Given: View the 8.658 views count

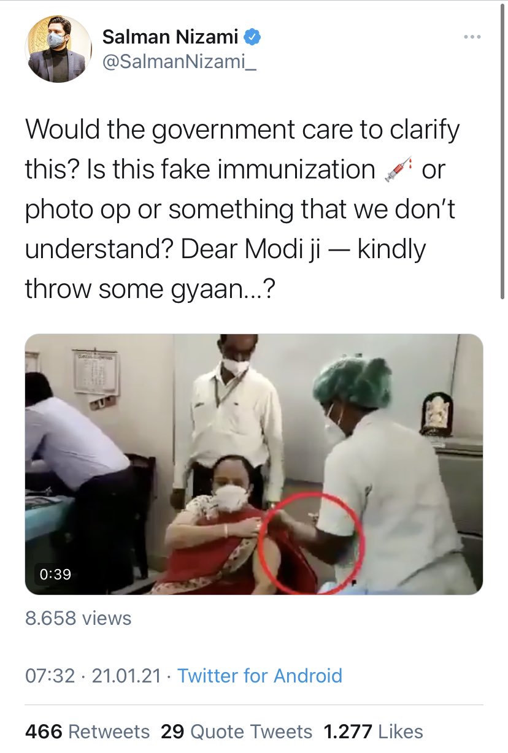Looking at the screenshot, I should coord(78,618).
